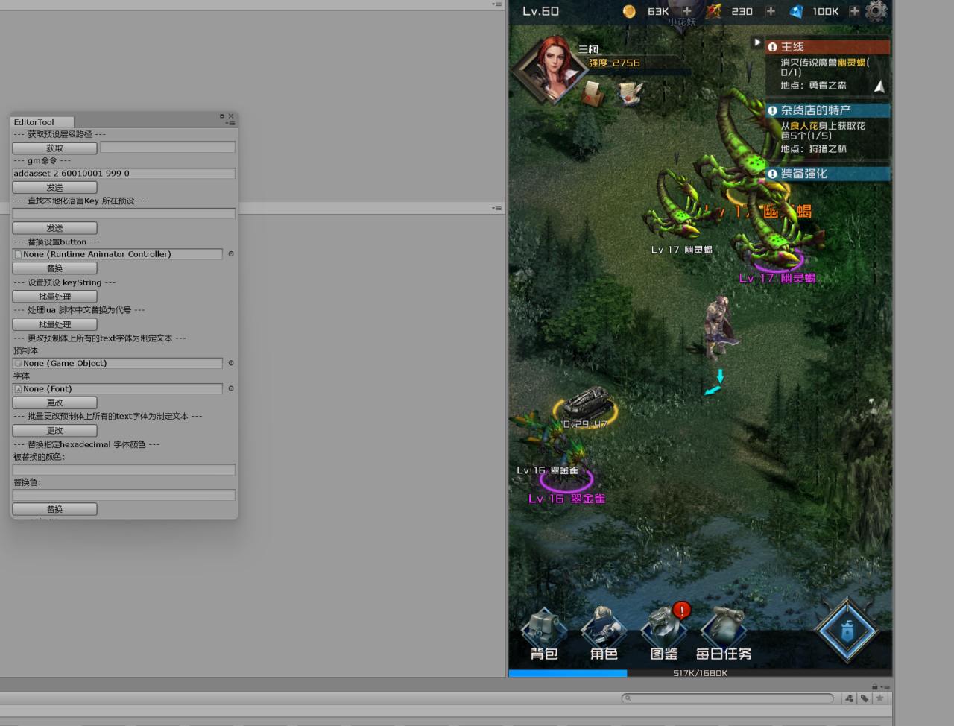This screenshot has height=726, width=954.
Task: Collapse quest list with white triangle arrow
Action: tap(756, 43)
